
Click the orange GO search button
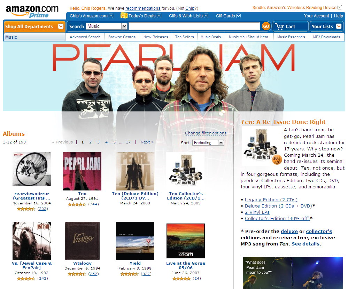click(x=266, y=26)
